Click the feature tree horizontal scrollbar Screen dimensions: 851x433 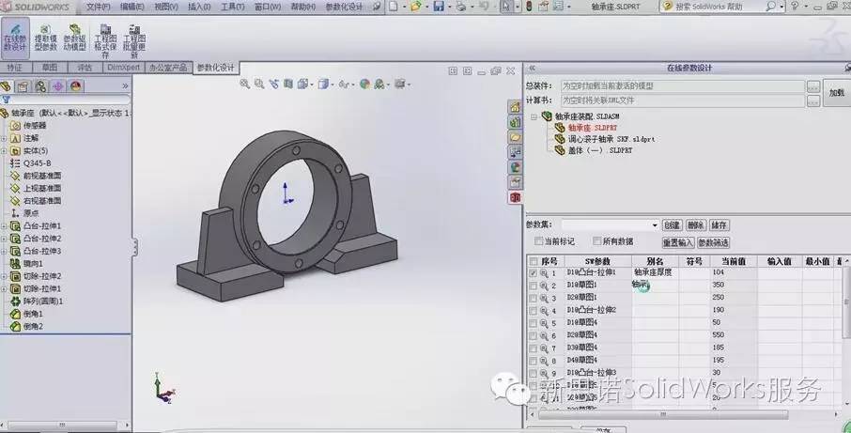tap(62, 425)
